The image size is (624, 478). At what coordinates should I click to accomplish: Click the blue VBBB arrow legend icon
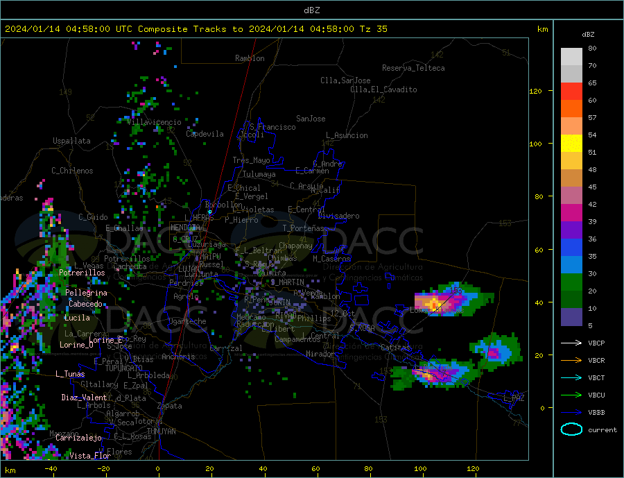coord(571,413)
